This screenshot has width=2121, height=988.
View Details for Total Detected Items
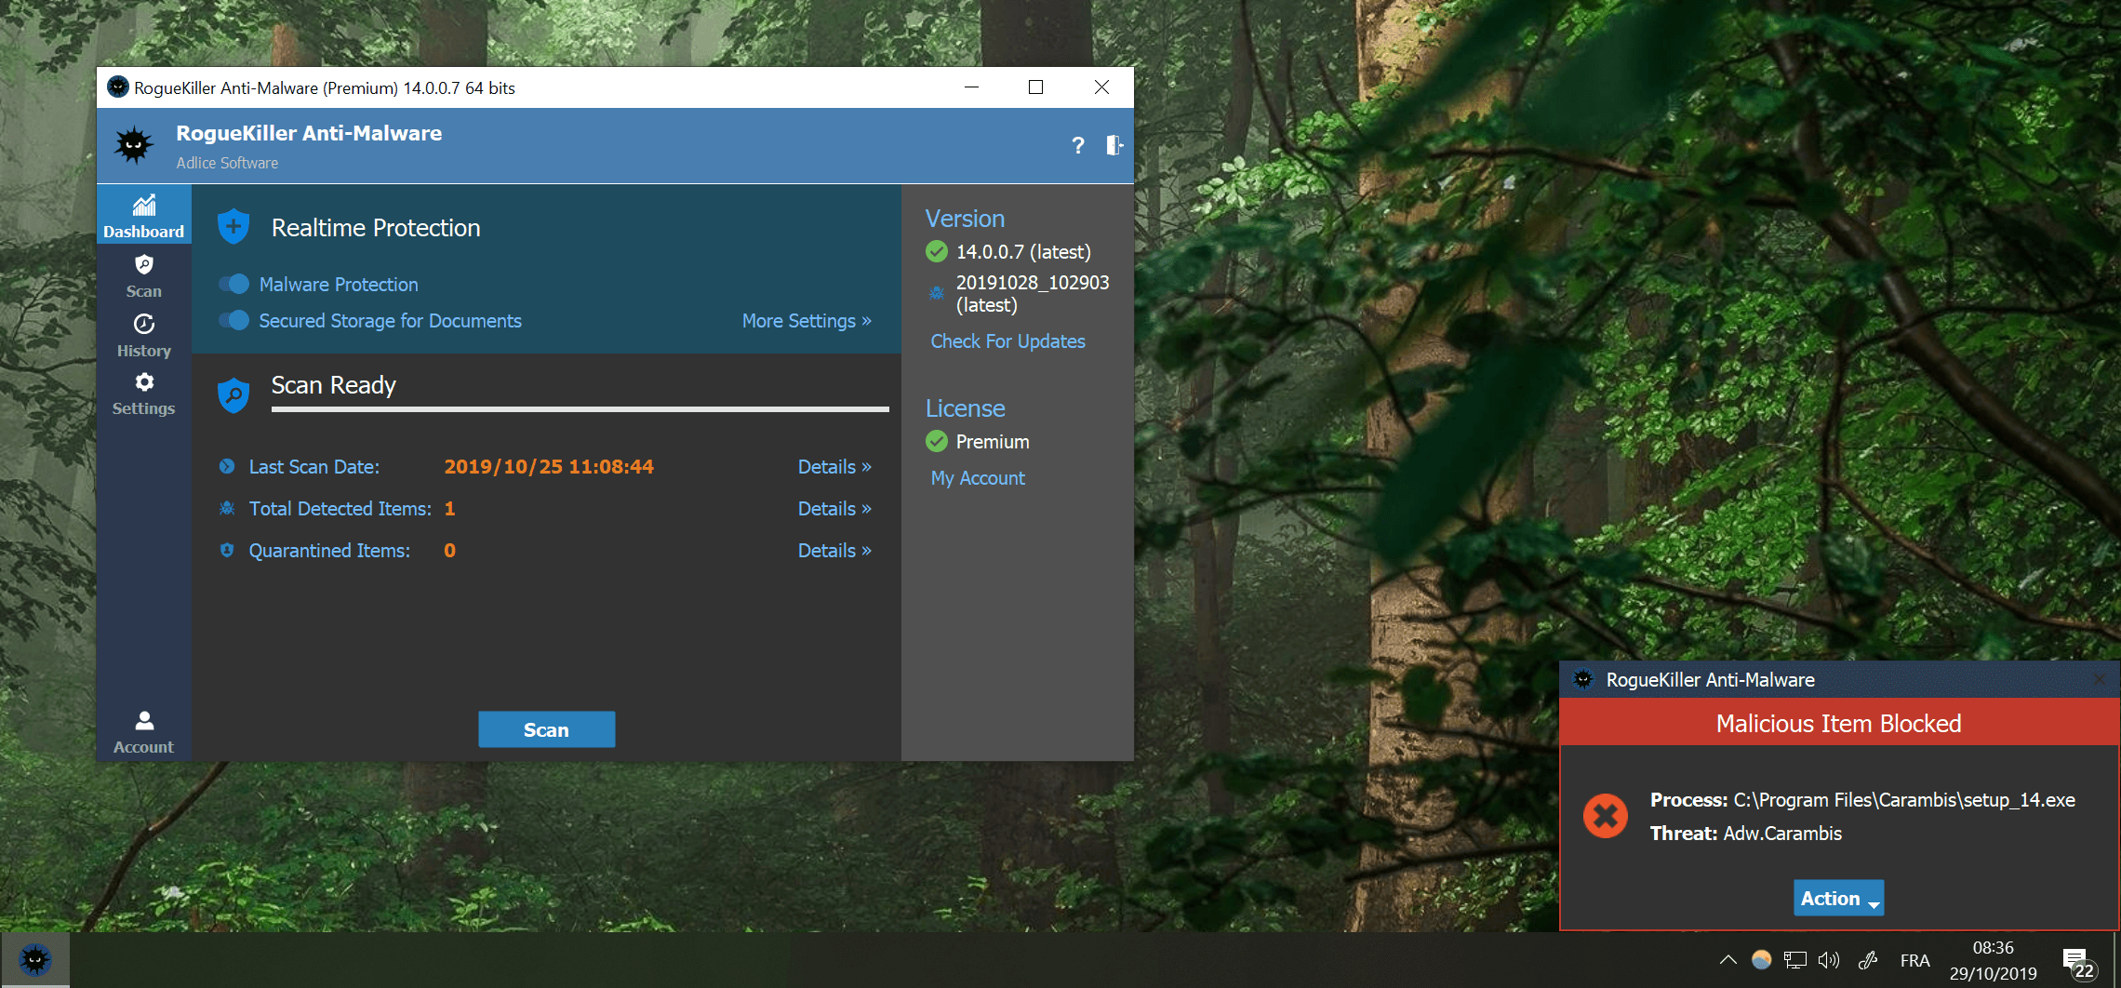834,509
